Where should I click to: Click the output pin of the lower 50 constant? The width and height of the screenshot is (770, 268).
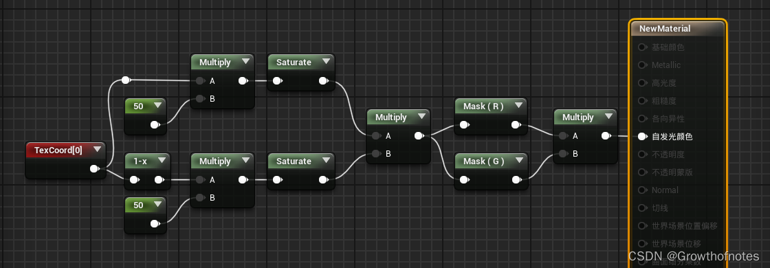[155, 224]
